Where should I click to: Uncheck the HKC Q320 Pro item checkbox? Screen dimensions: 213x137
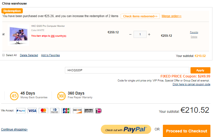coord(3,34)
